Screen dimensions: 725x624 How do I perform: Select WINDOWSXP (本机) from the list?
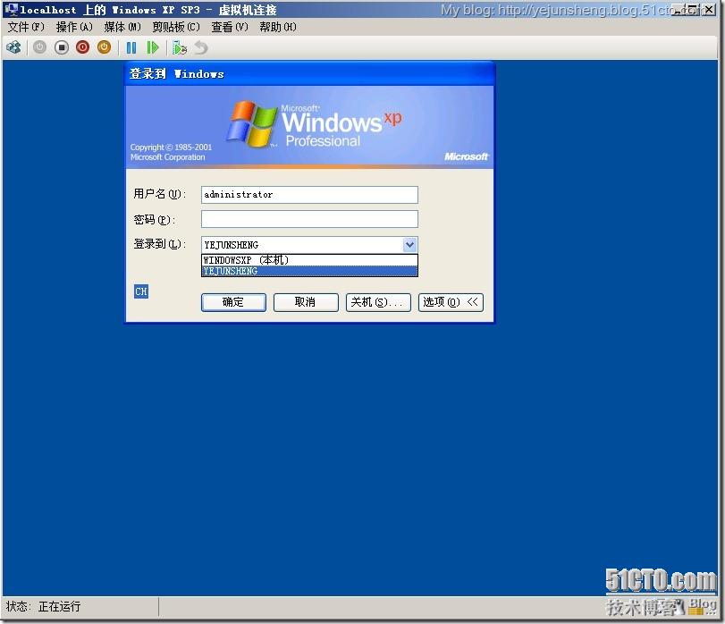[309, 260]
